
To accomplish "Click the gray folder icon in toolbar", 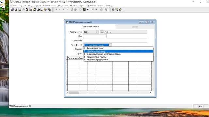I will tap(76, 10).
